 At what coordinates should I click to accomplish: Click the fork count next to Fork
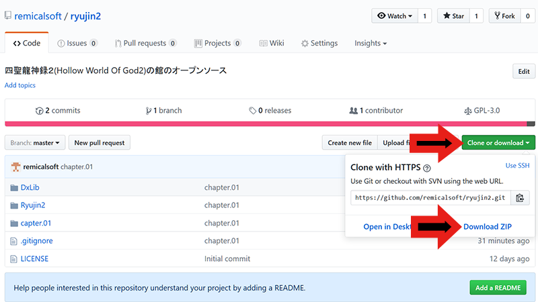click(x=528, y=15)
